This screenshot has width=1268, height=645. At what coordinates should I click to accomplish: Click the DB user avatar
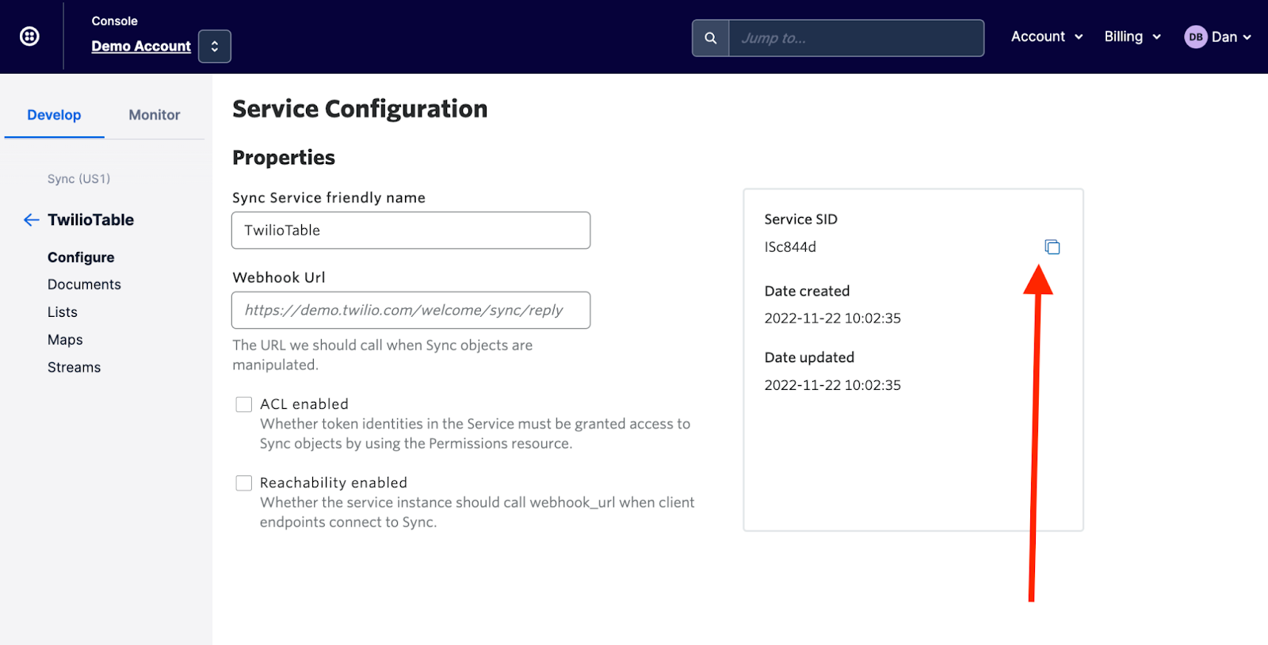click(1196, 36)
